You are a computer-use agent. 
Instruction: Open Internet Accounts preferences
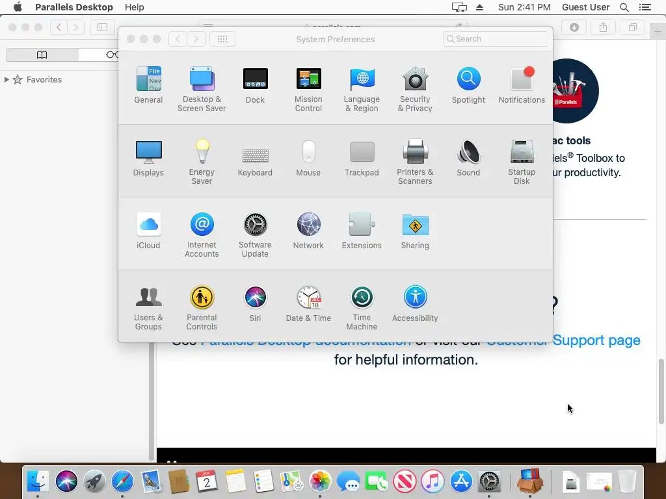click(x=202, y=235)
